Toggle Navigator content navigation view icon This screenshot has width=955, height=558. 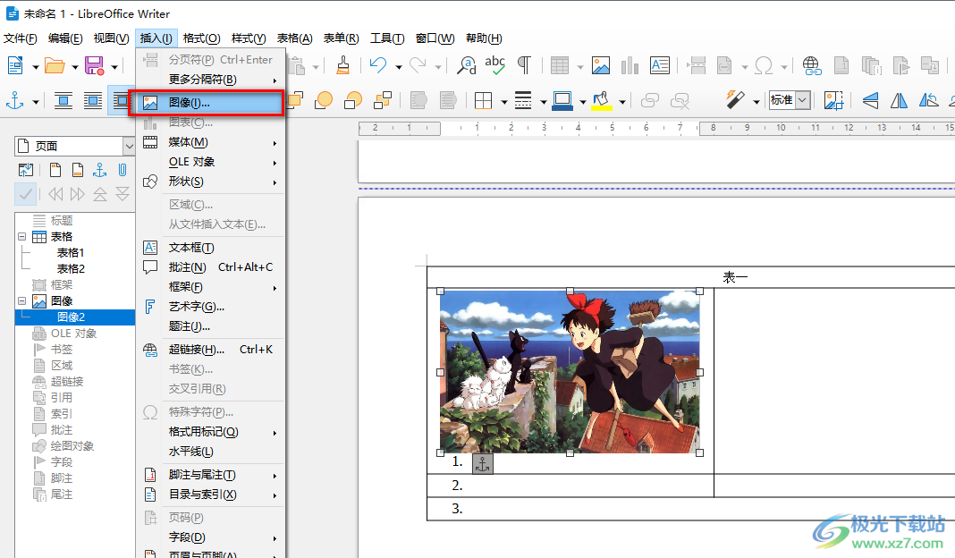[26, 170]
